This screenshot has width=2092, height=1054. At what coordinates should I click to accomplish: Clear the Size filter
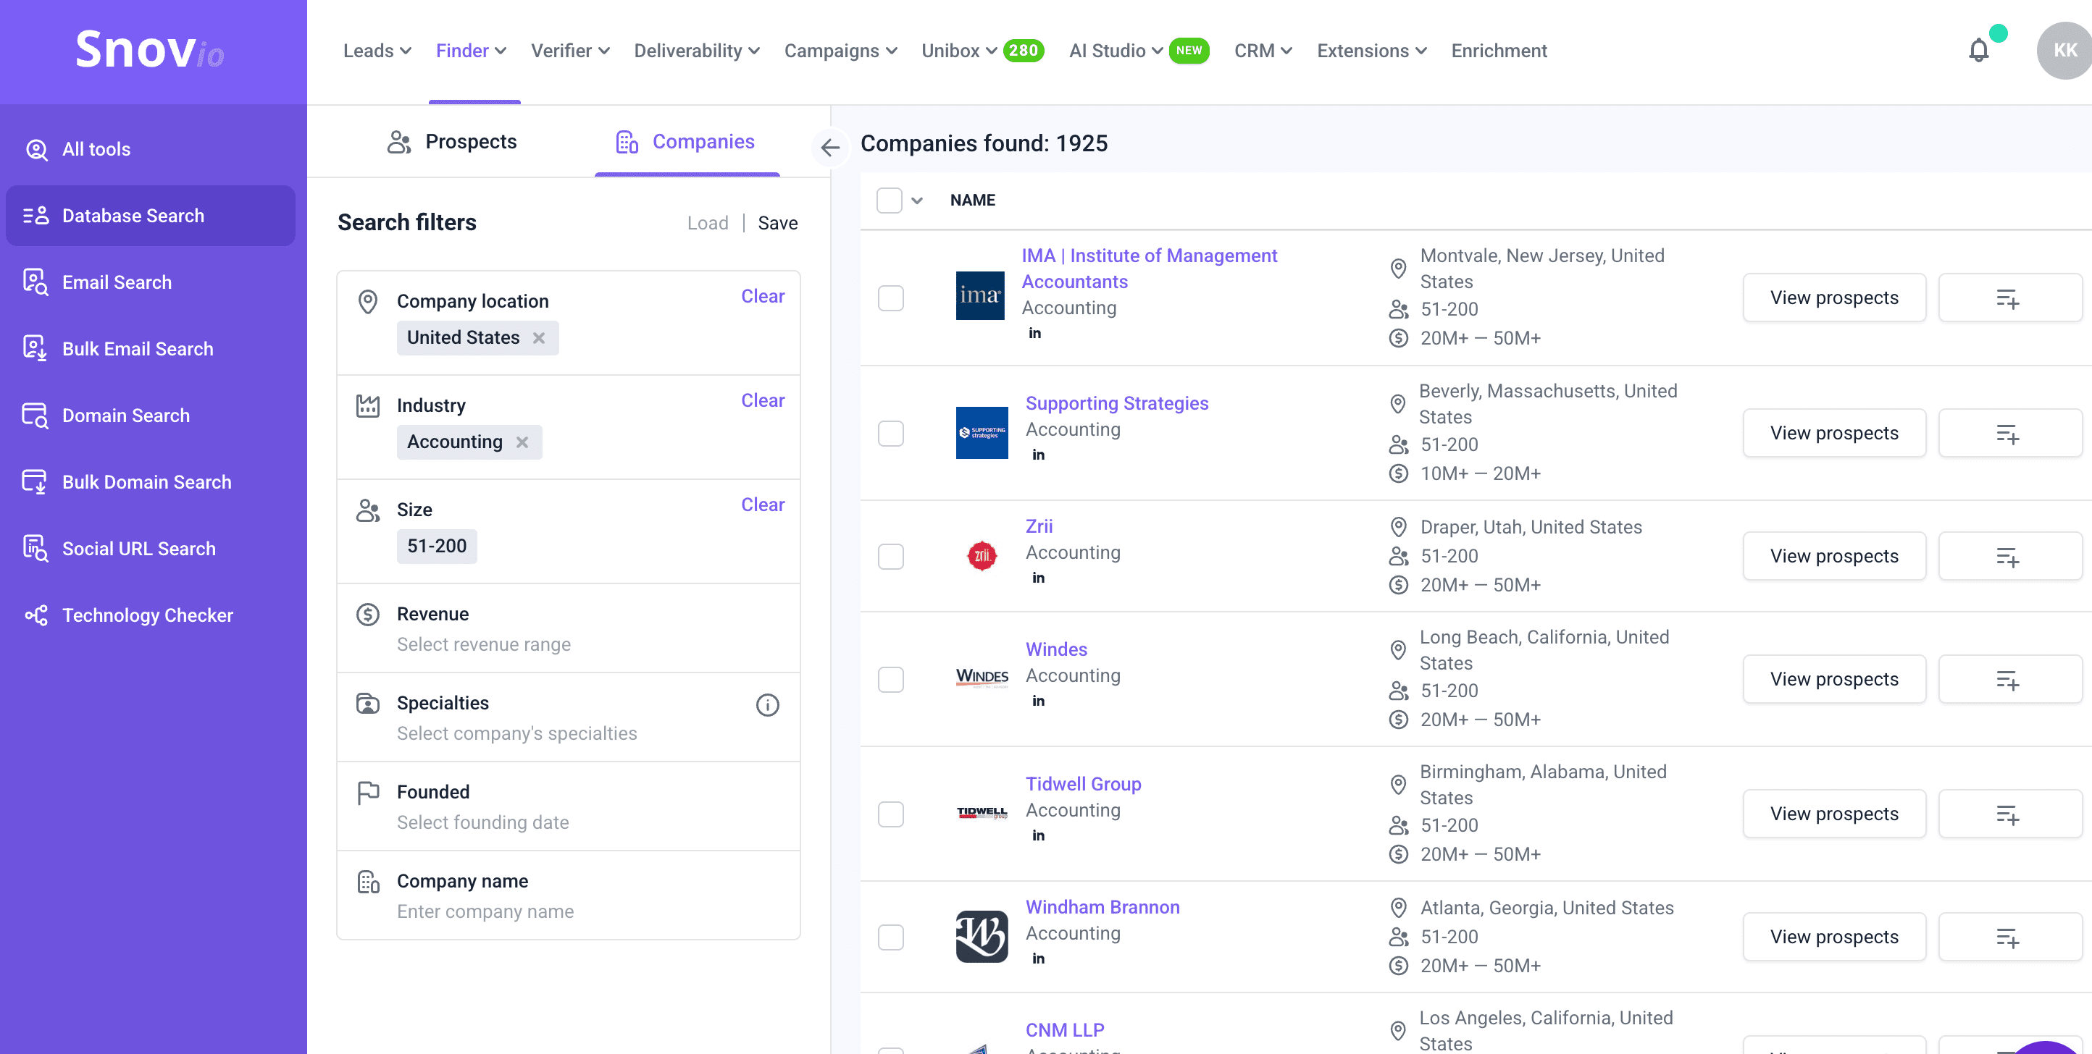pyautogui.click(x=763, y=505)
